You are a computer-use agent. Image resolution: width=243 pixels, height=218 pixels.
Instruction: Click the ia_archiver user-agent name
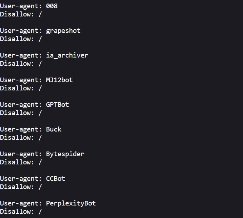click(x=67, y=55)
